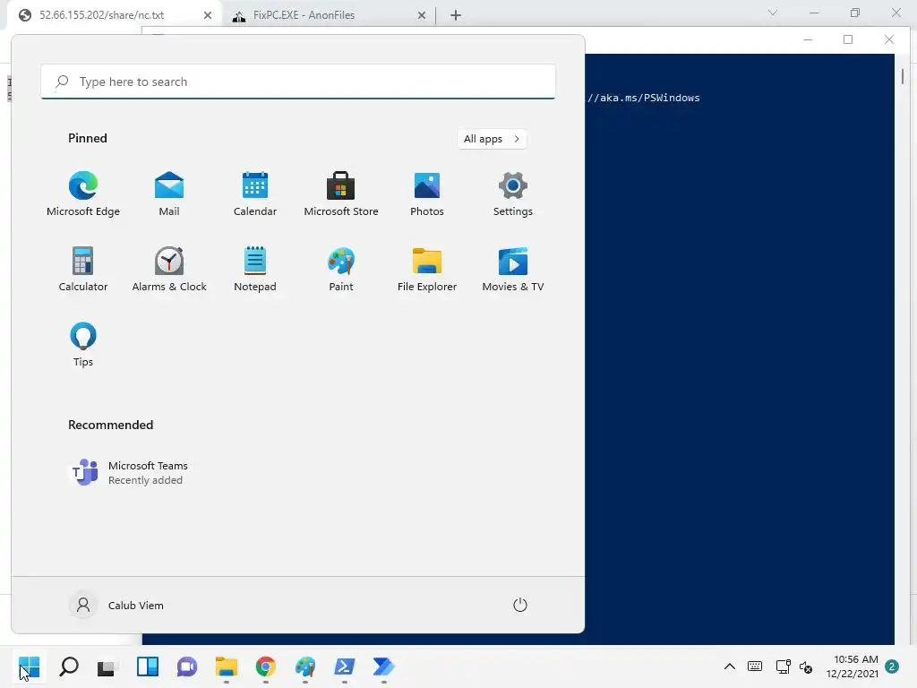Open the Tips app

(x=83, y=345)
